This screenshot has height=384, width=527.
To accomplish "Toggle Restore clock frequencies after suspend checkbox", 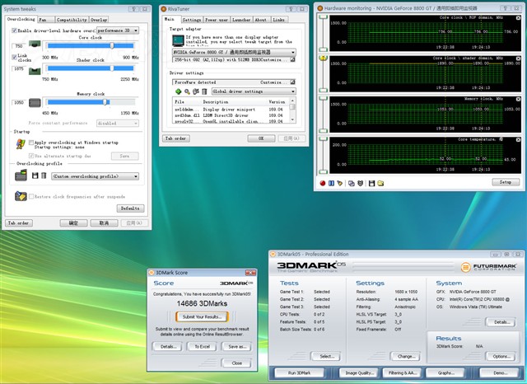I will click(x=31, y=196).
